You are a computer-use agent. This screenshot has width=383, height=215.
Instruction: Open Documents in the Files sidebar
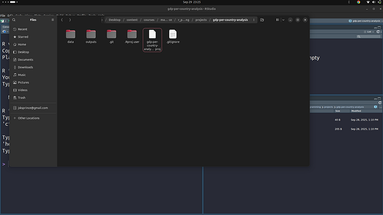tap(33, 59)
